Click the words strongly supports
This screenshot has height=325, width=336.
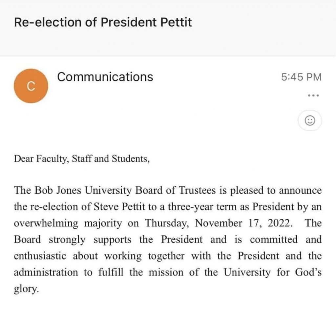click(x=90, y=240)
